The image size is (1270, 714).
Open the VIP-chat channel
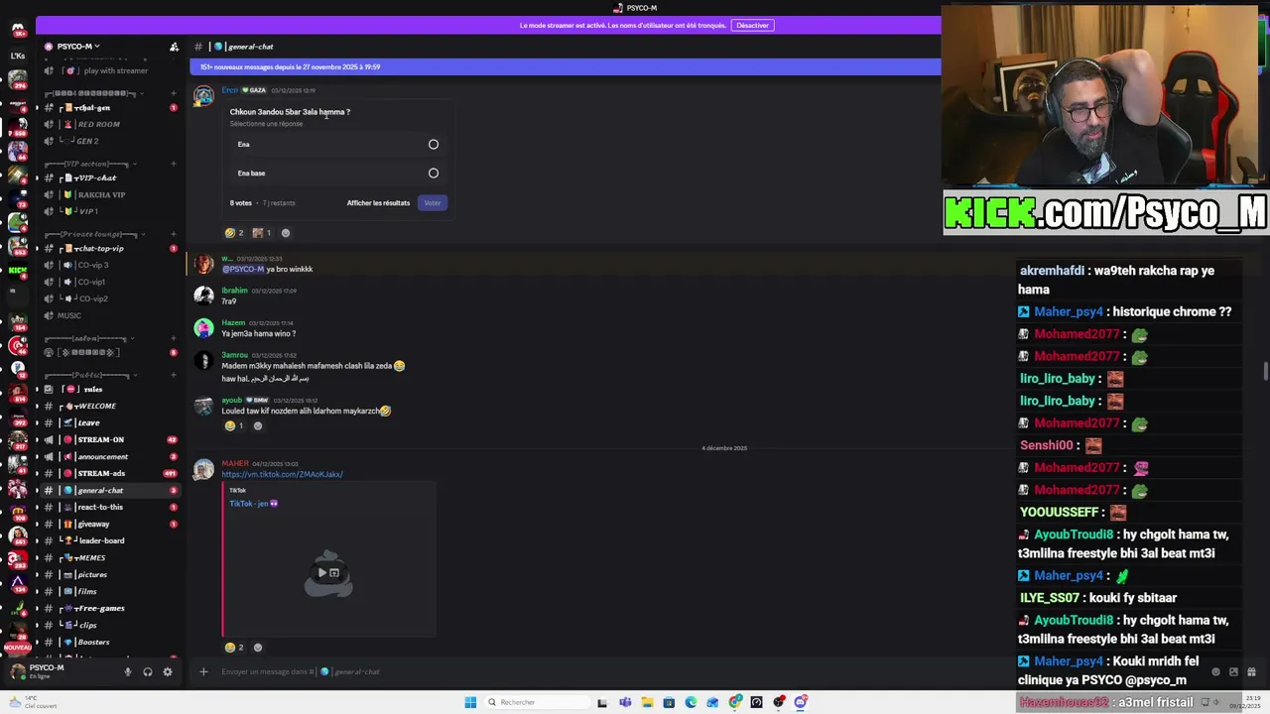coord(112,178)
